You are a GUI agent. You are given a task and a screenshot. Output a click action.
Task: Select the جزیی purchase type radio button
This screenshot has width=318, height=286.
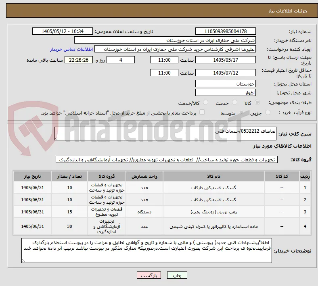tap(268, 113)
